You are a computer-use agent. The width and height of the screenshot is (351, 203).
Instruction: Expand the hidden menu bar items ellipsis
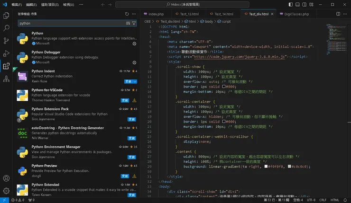coord(81,4)
